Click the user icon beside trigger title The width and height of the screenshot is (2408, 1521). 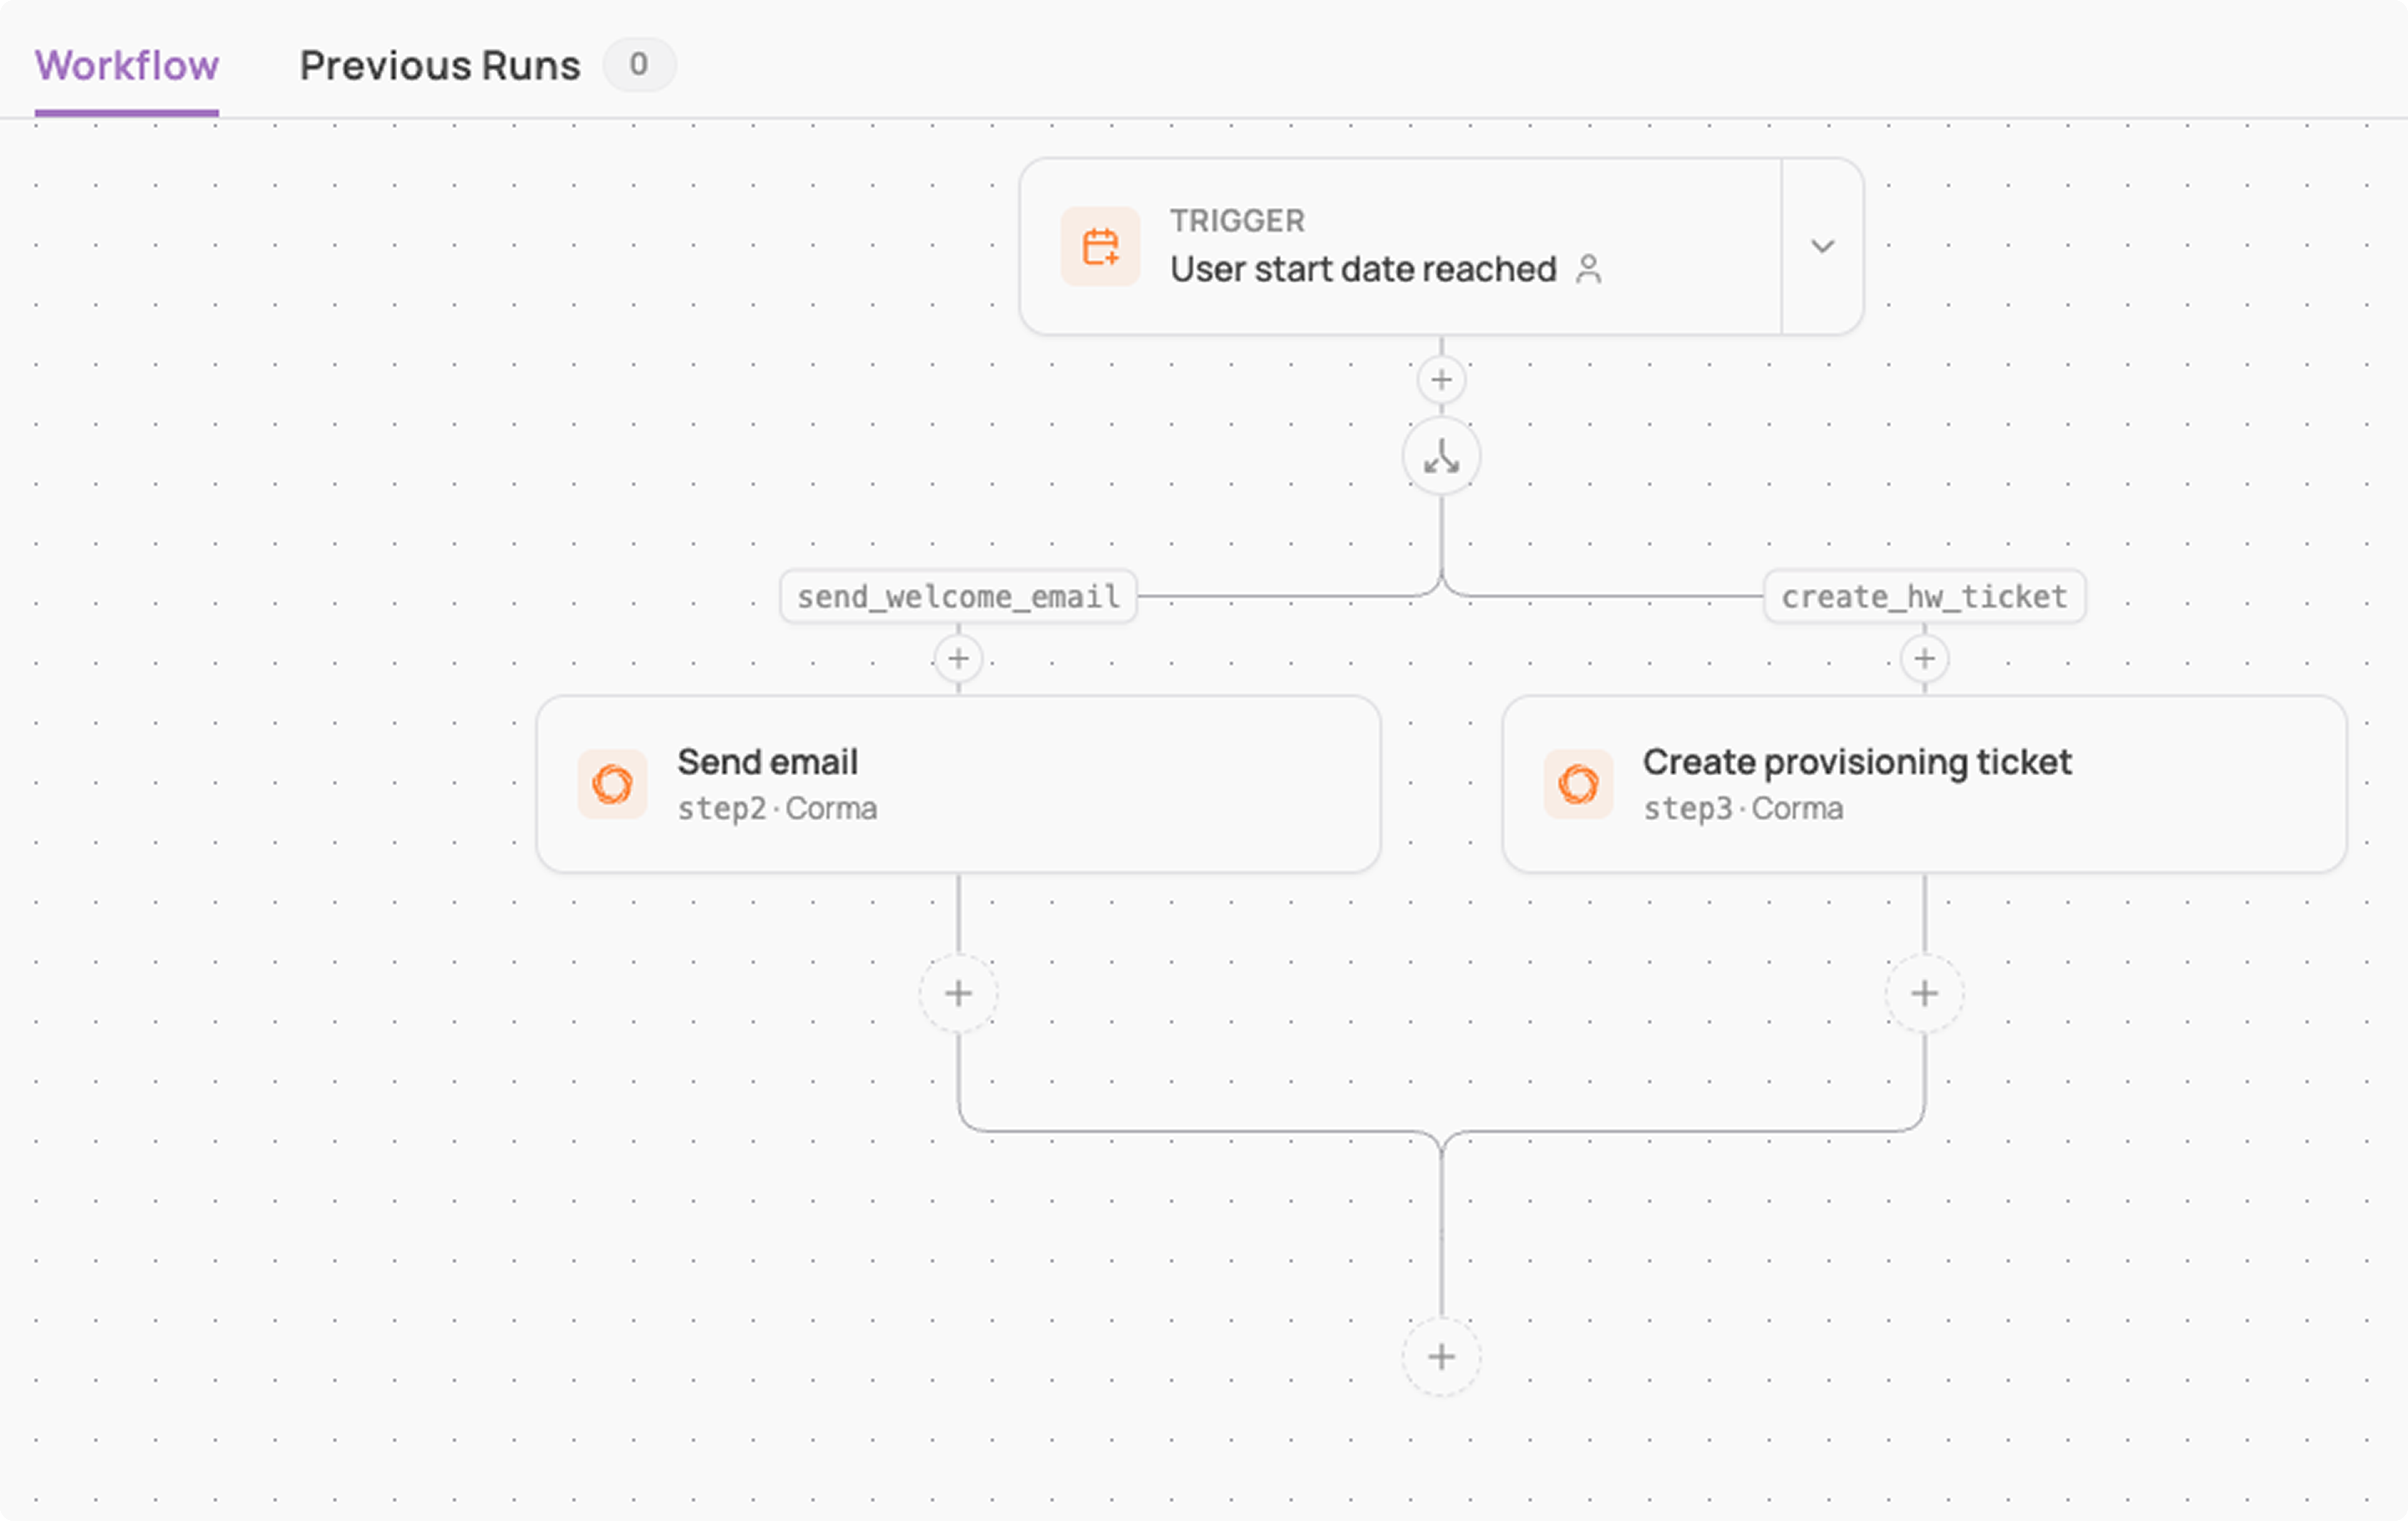(x=1588, y=269)
